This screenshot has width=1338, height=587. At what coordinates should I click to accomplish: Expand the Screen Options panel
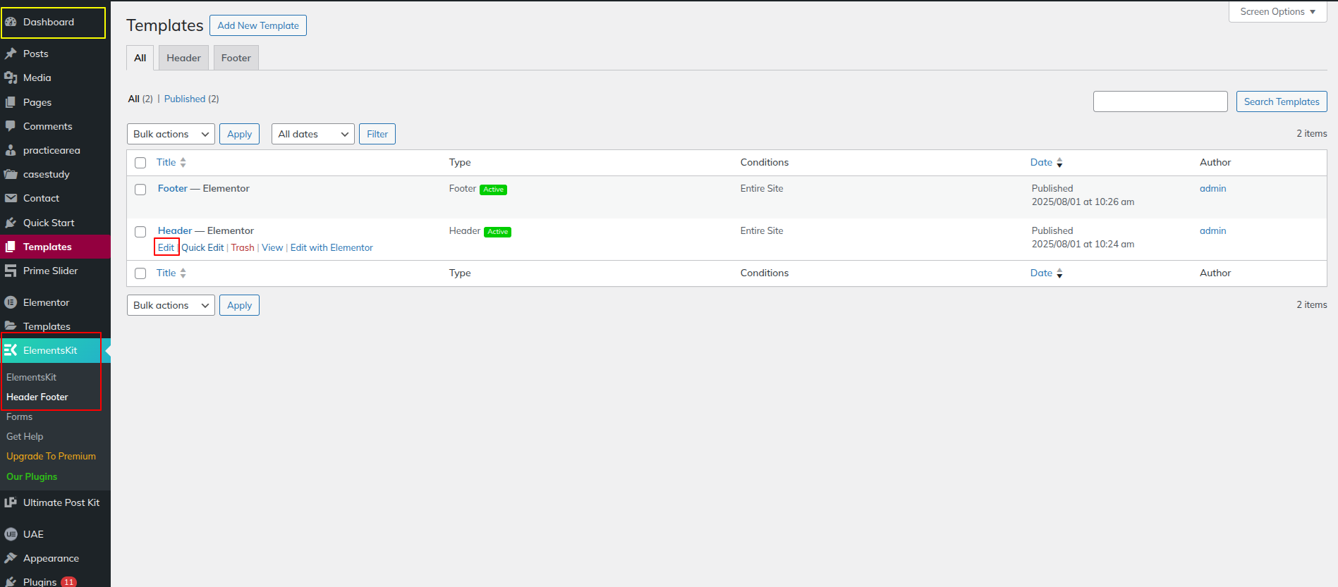click(1277, 12)
